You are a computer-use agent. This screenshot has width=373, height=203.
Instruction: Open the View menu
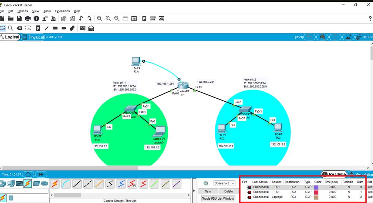(36, 11)
